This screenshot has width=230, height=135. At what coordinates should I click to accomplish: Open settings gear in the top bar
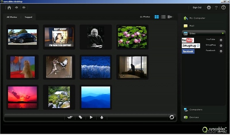[x=209, y=7]
